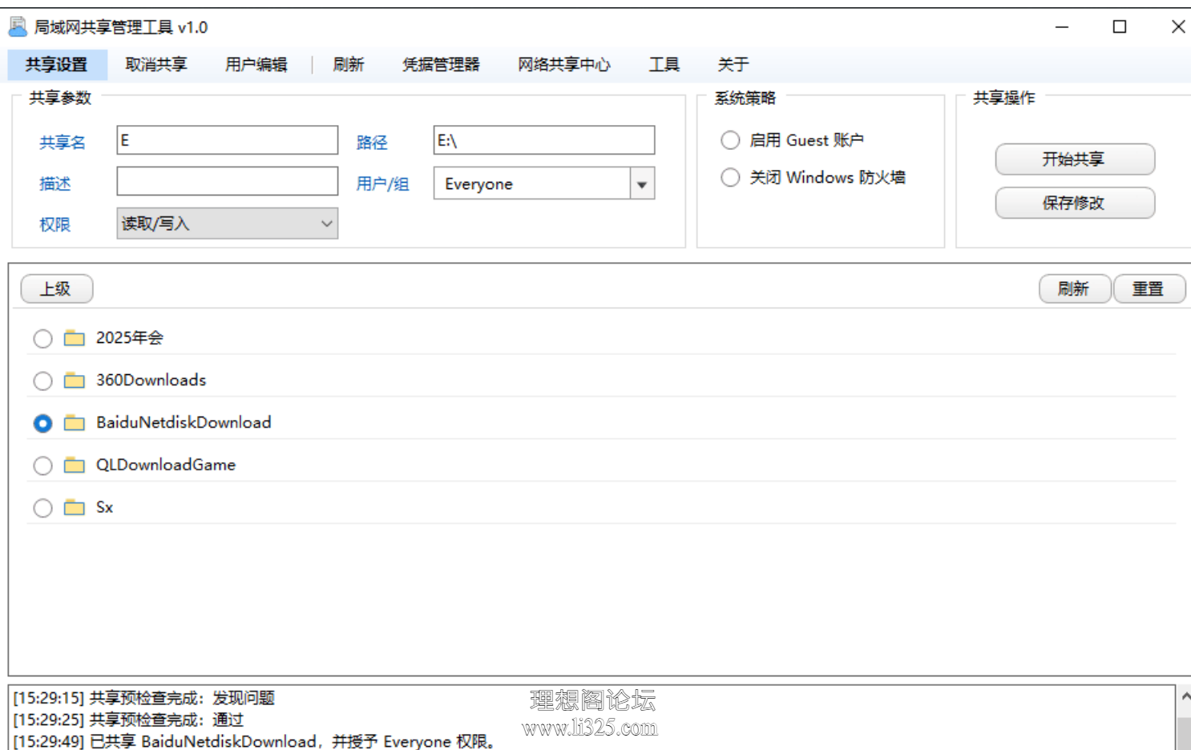This screenshot has width=1191, height=750.
Task: Click the empty 描述 input field
Action: 228,181
